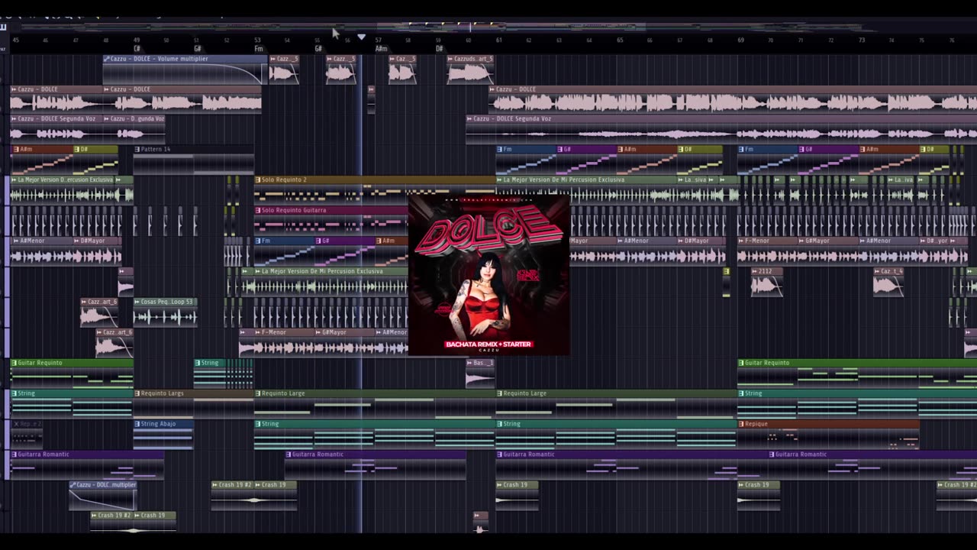Select the A#m chord marker in timeline

381,49
